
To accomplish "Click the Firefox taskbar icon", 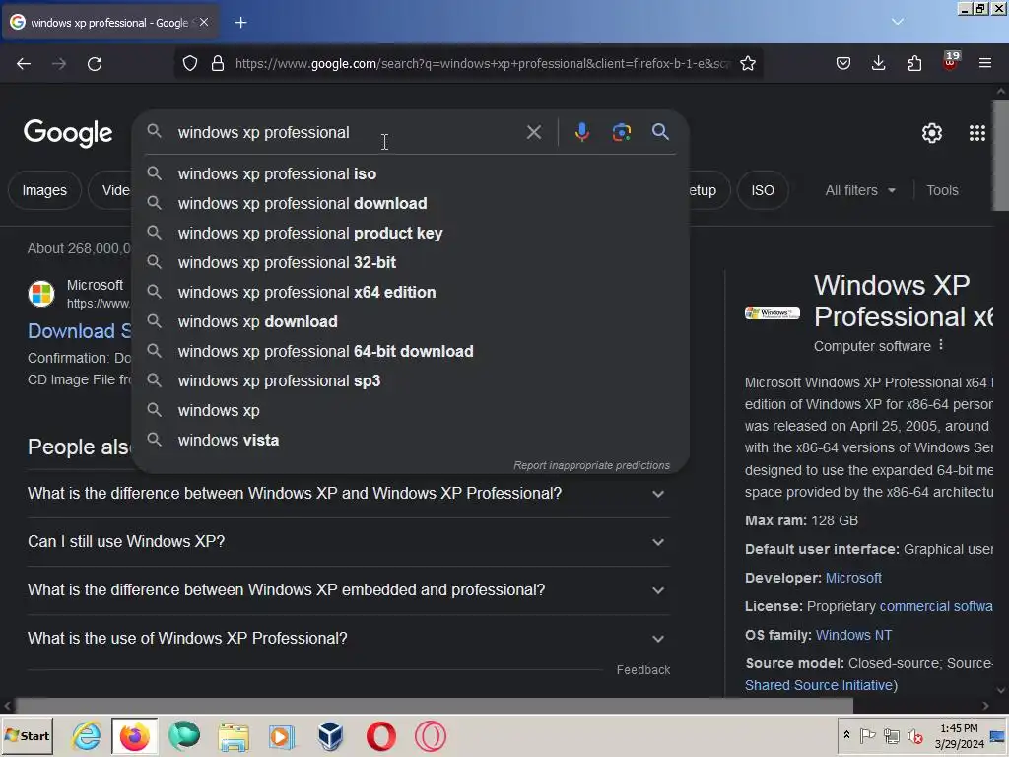I will coord(134,735).
